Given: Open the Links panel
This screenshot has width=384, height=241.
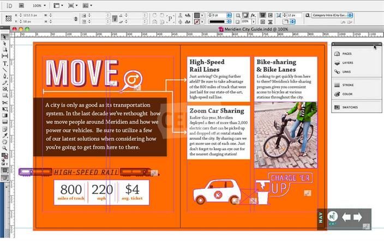Looking at the screenshot, I should tap(346, 72).
